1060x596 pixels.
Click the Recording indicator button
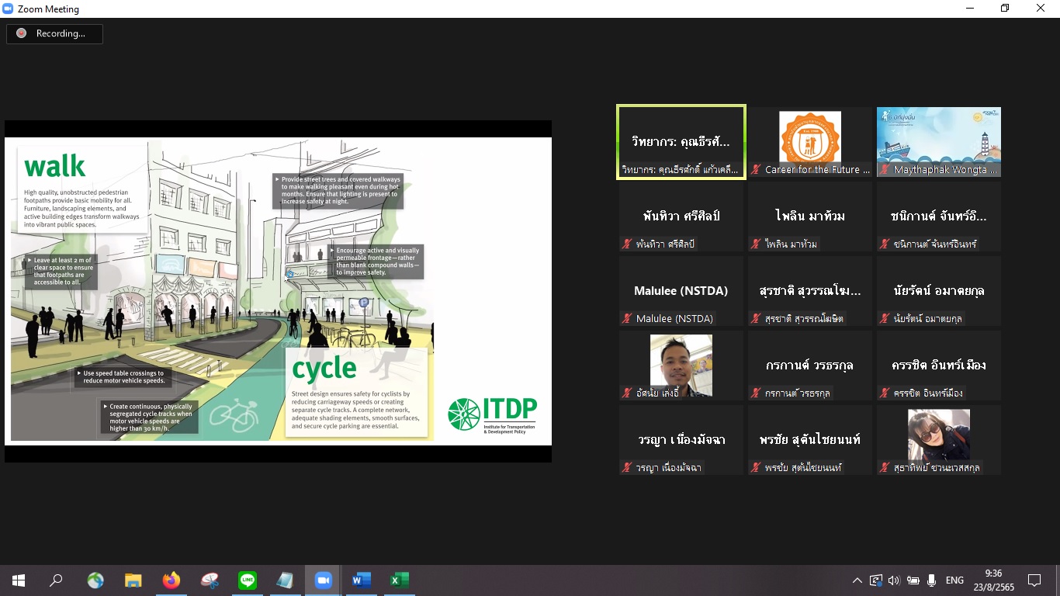pos(54,33)
